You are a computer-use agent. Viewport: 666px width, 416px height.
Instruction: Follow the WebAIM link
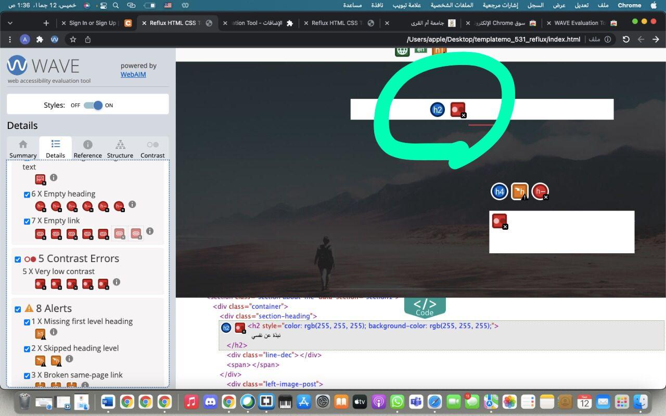tap(133, 74)
